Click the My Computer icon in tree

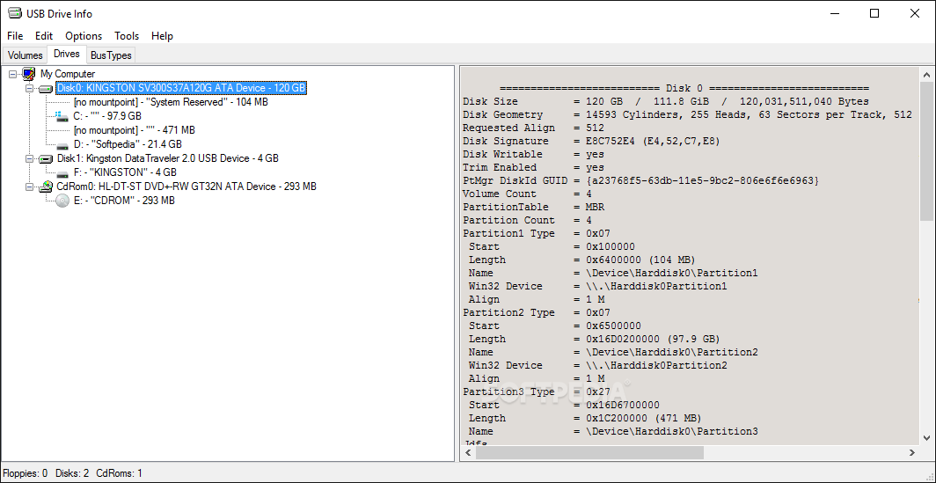[x=29, y=74]
